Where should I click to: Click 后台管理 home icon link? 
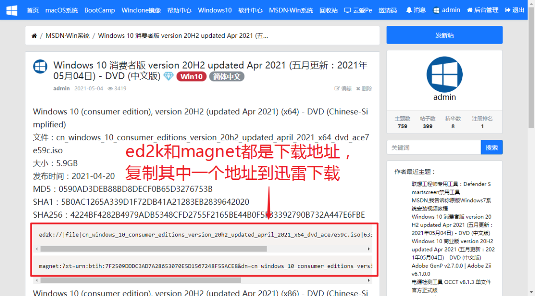tap(482, 10)
